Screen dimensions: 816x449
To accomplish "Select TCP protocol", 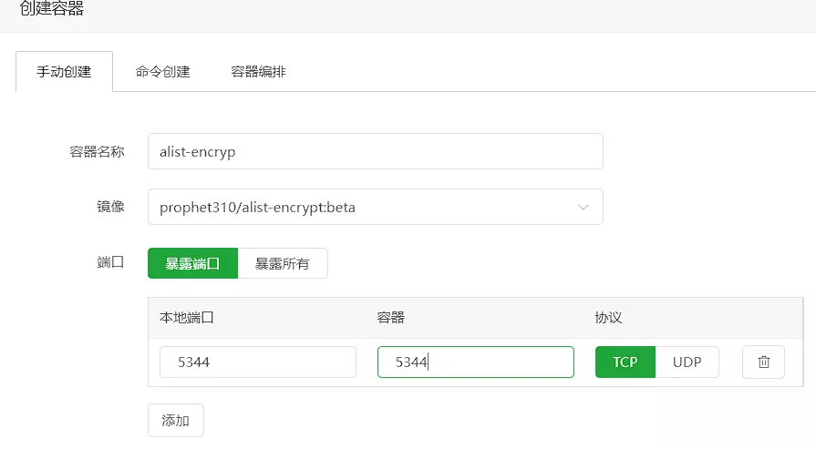I will [x=625, y=362].
